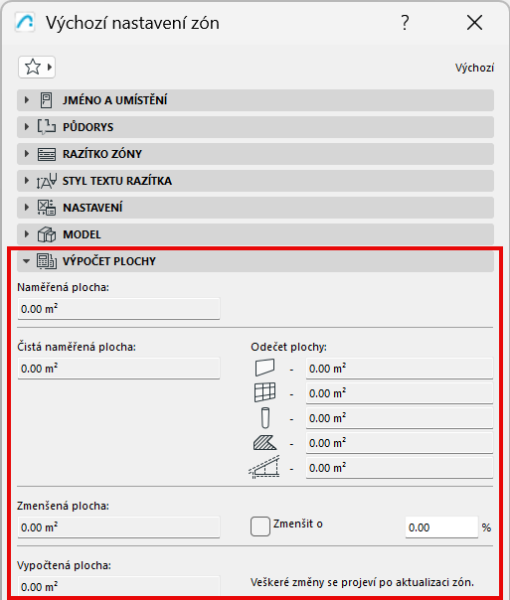Image resolution: width=510 pixels, height=600 pixels.
Task: Expand the PŮDORYS section arrow
Action: click(27, 127)
